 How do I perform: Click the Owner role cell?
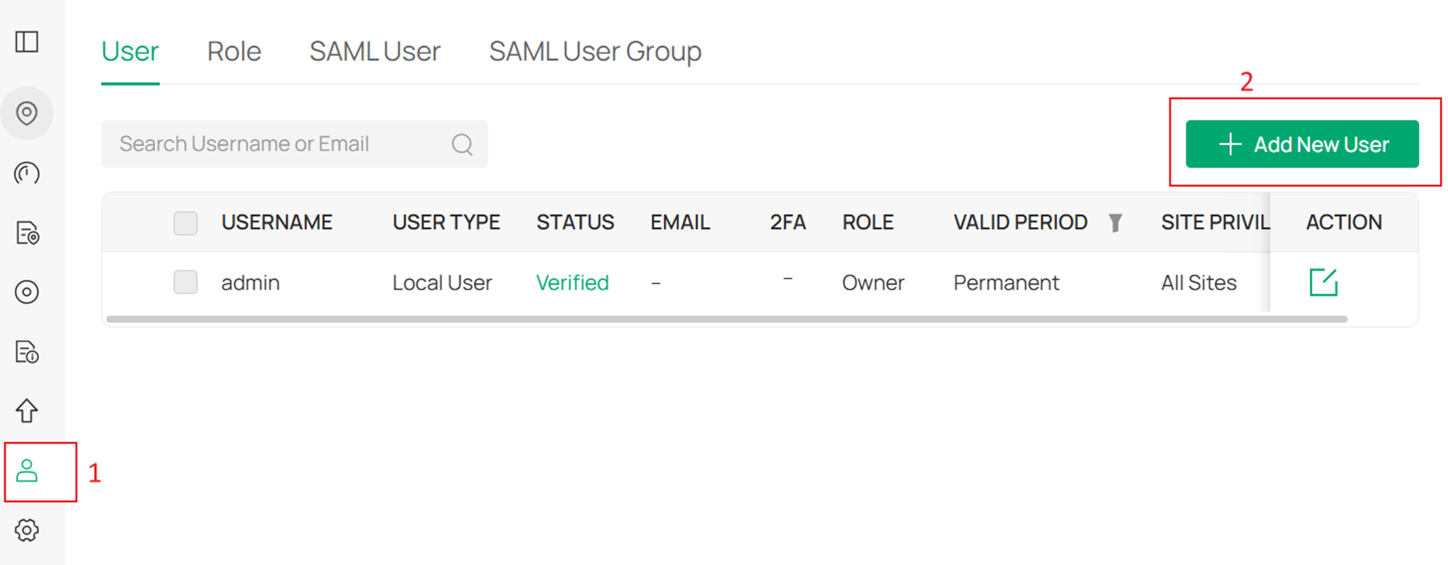point(873,283)
